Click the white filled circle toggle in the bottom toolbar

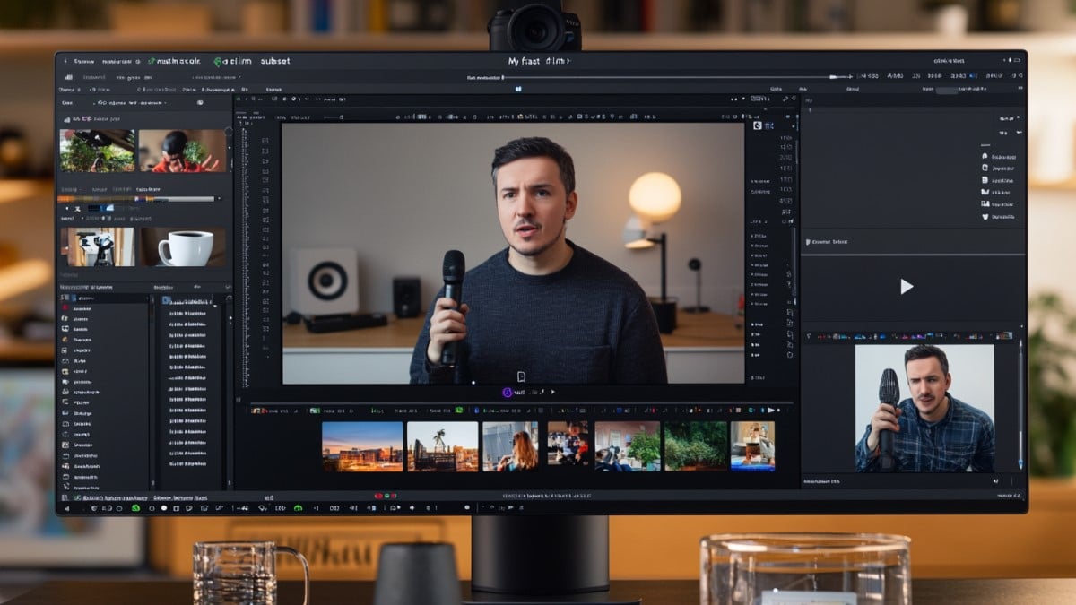[163, 508]
